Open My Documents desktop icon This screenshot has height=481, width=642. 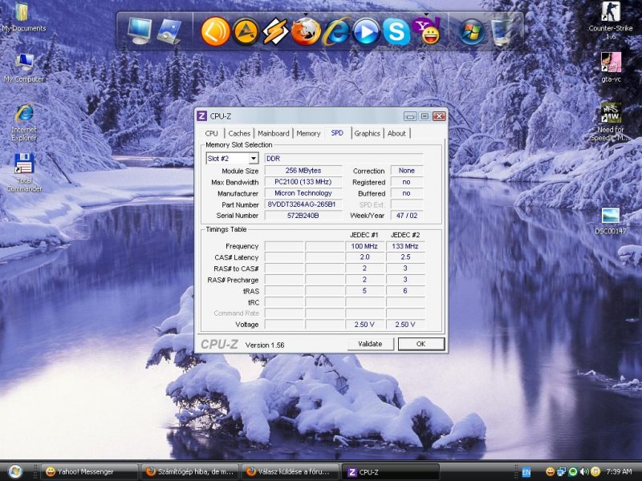tap(23, 16)
